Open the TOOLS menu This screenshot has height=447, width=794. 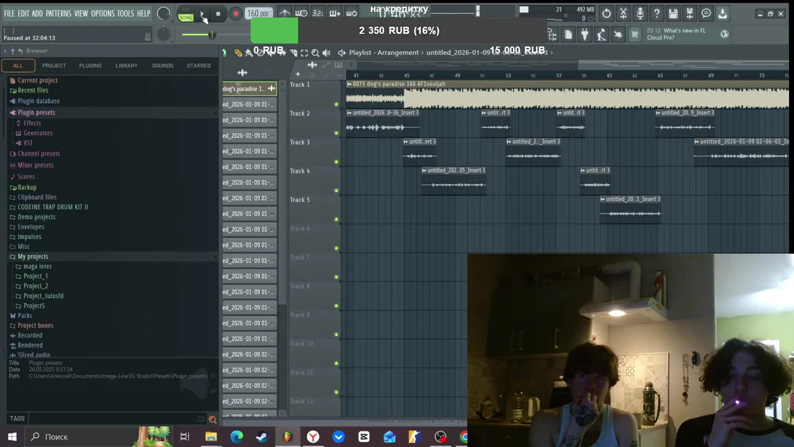[125, 13]
